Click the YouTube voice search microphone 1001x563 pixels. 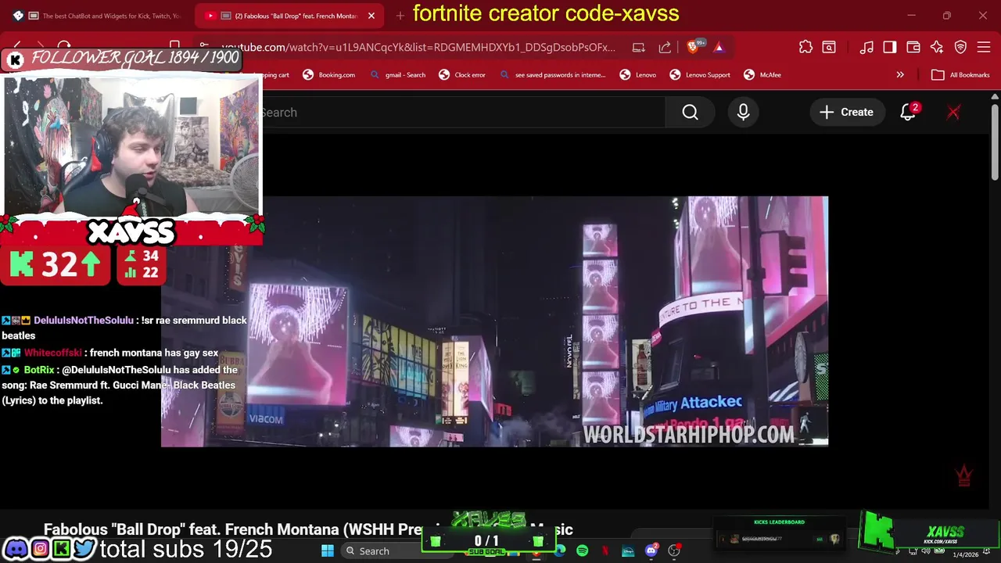[743, 113]
